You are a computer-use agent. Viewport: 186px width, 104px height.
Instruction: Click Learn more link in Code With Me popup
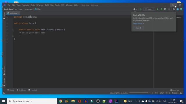[x=137, y=23]
